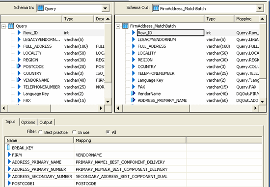Open the Schema Out dropdown

pyautogui.click(x=260, y=8)
